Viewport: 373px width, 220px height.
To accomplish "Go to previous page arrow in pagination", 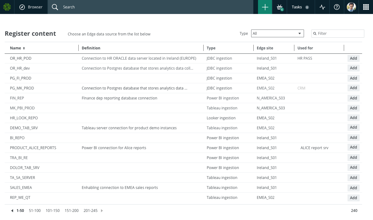I will tap(12, 211).
